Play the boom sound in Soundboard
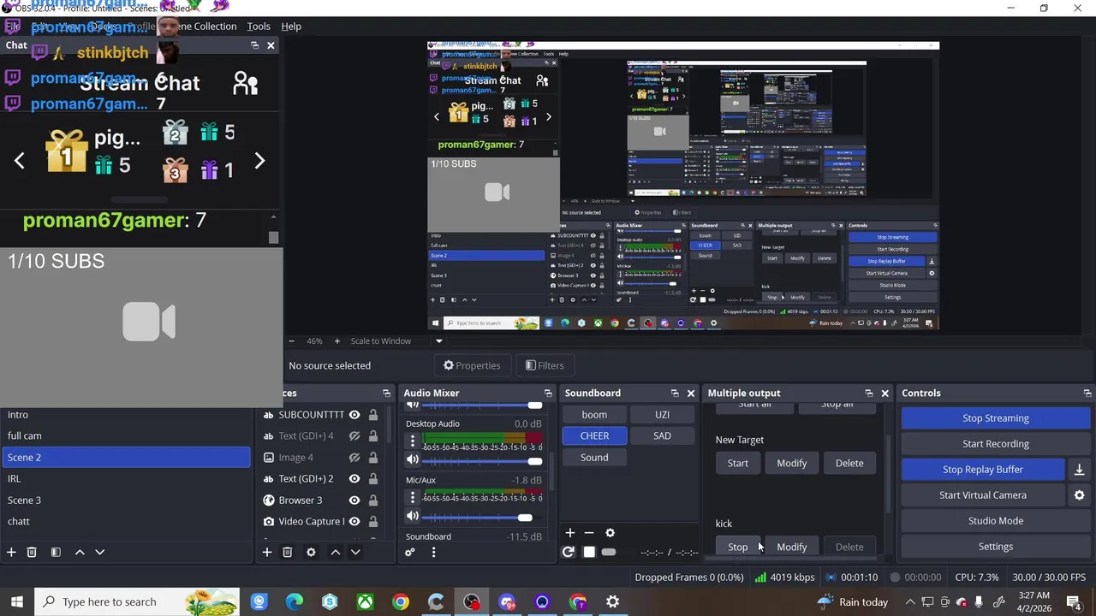This screenshot has height=616, width=1096. click(594, 415)
